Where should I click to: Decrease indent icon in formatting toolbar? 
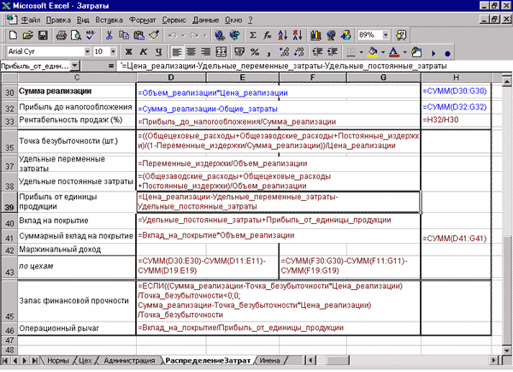pyautogui.click(x=317, y=51)
